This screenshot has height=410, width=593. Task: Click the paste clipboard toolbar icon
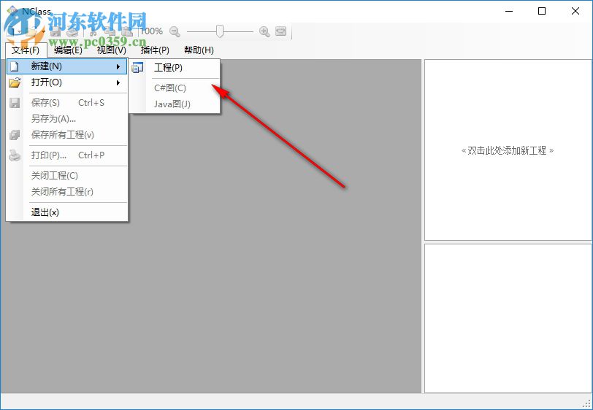tap(126, 32)
